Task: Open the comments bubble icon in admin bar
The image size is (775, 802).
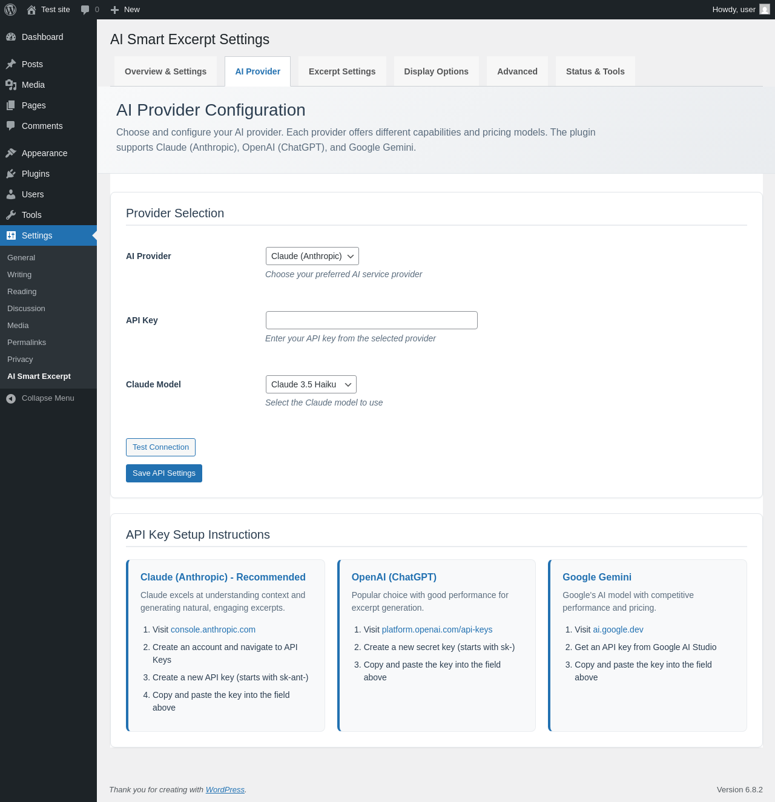Action: 85,10
